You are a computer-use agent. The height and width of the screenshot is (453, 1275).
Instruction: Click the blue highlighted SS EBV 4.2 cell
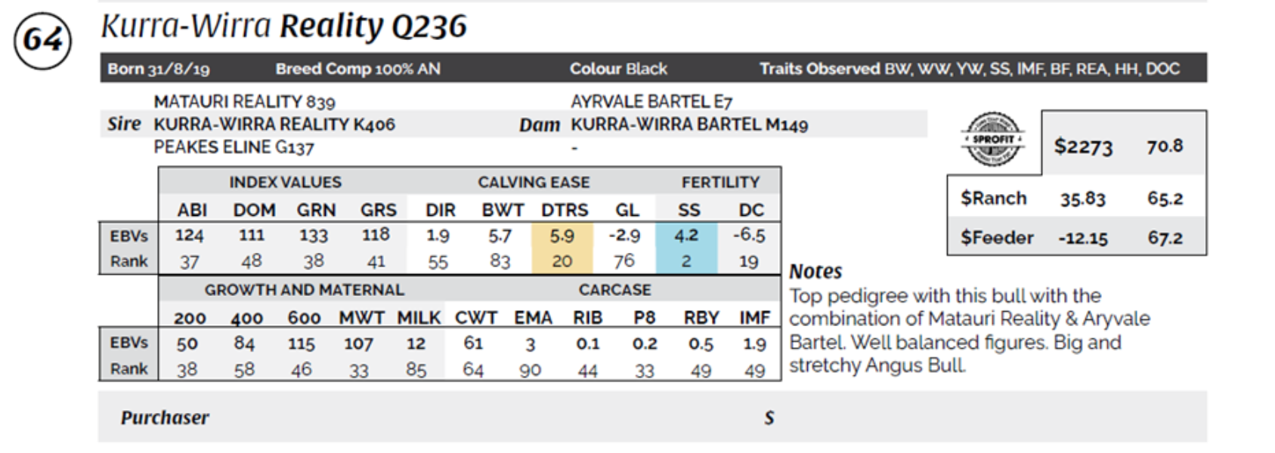tap(686, 236)
